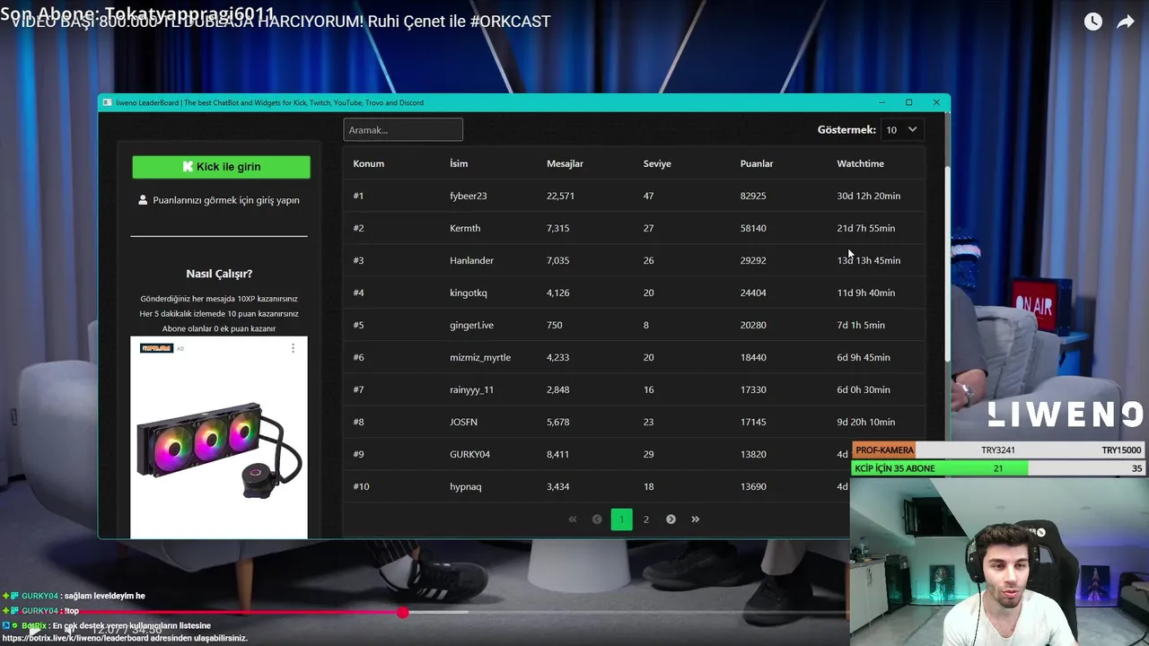
Task: Click the Konum column header
Action: click(368, 163)
